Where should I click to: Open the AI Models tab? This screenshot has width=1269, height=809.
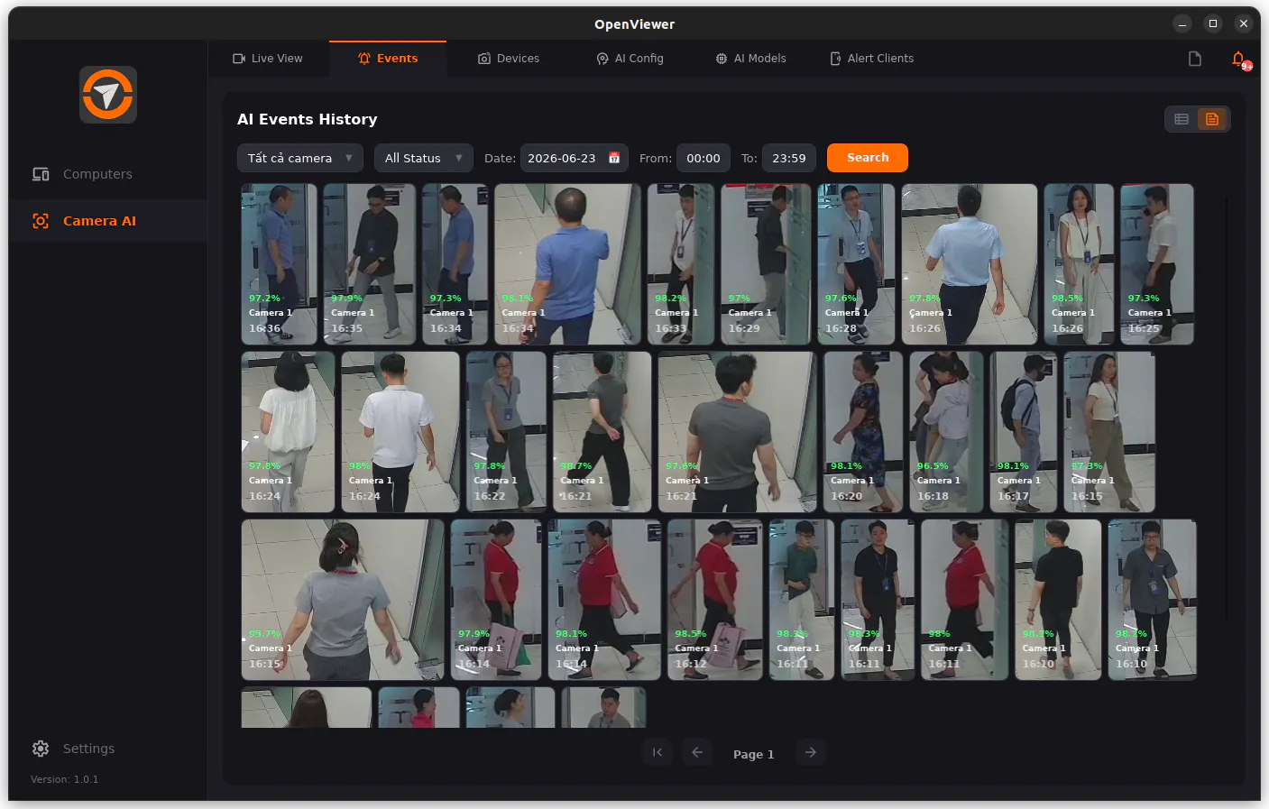(x=750, y=59)
